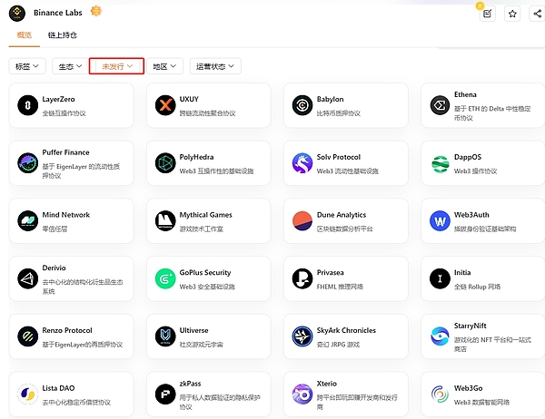Viewport: 545px width, 419px height.
Task: Expand the 标签 filter dropdown
Action: pyautogui.click(x=28, y=66)
